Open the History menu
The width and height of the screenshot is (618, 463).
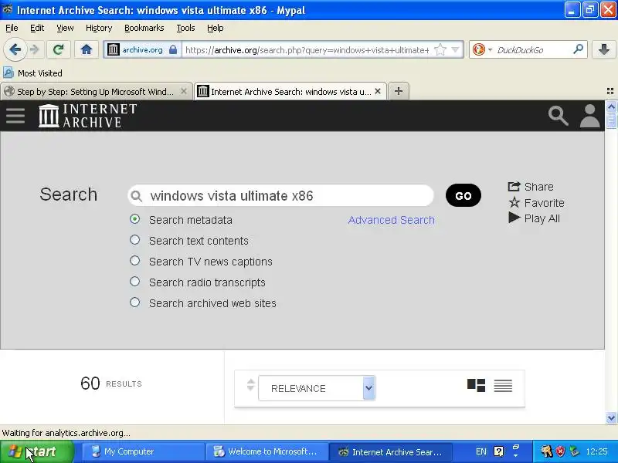click(x=99, y=28)
